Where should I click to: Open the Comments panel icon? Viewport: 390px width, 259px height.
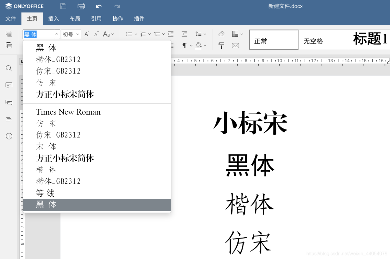tap(9, 85)
